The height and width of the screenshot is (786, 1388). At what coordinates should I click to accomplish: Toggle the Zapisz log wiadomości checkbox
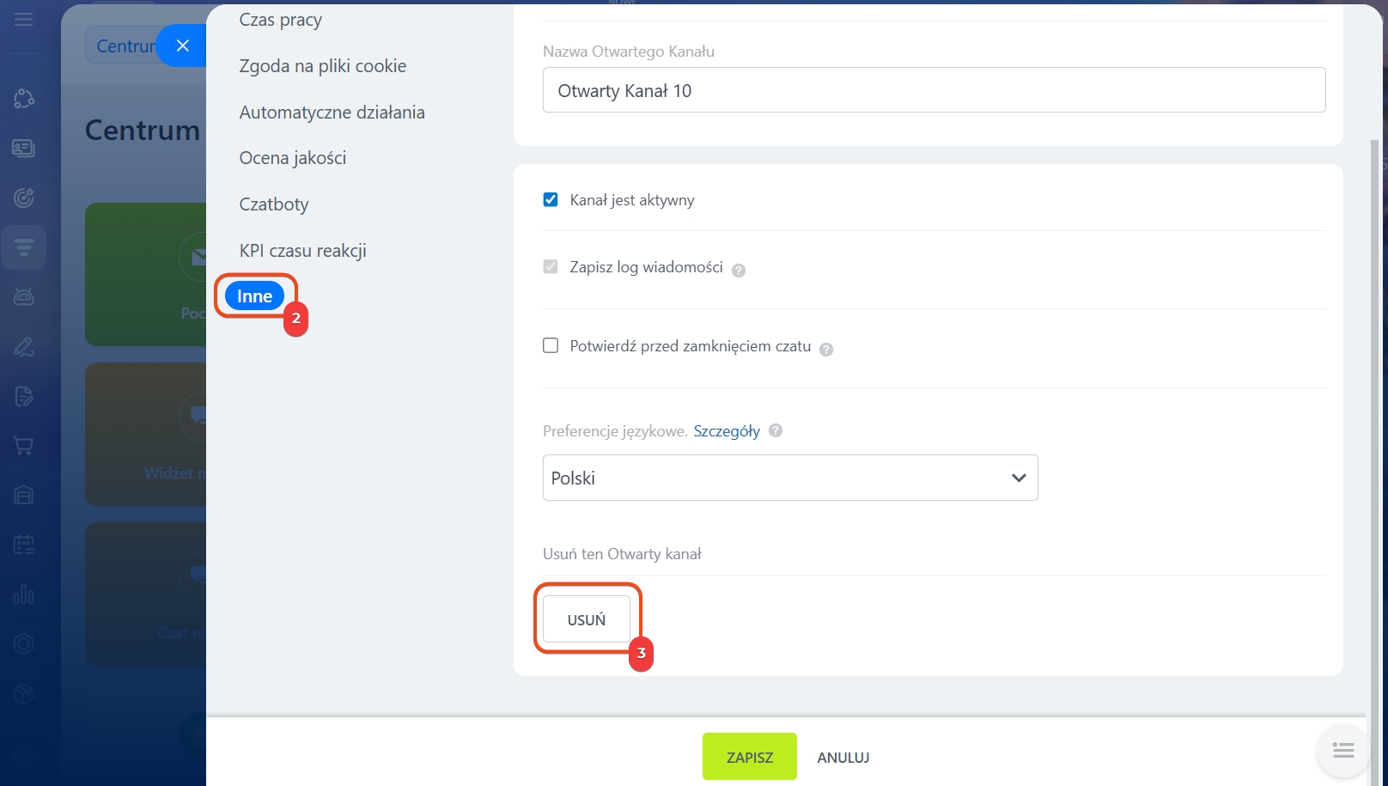551,267
